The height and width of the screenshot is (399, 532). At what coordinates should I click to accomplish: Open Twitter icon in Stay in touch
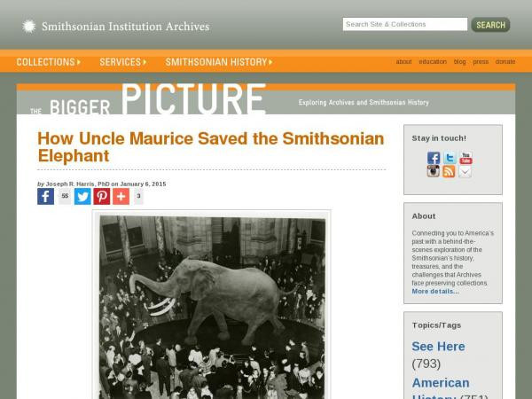tap(450, 158)
